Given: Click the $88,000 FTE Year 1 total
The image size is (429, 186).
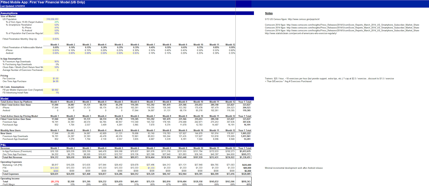Looking at the screenshot, I should click(x=247, y=168).
